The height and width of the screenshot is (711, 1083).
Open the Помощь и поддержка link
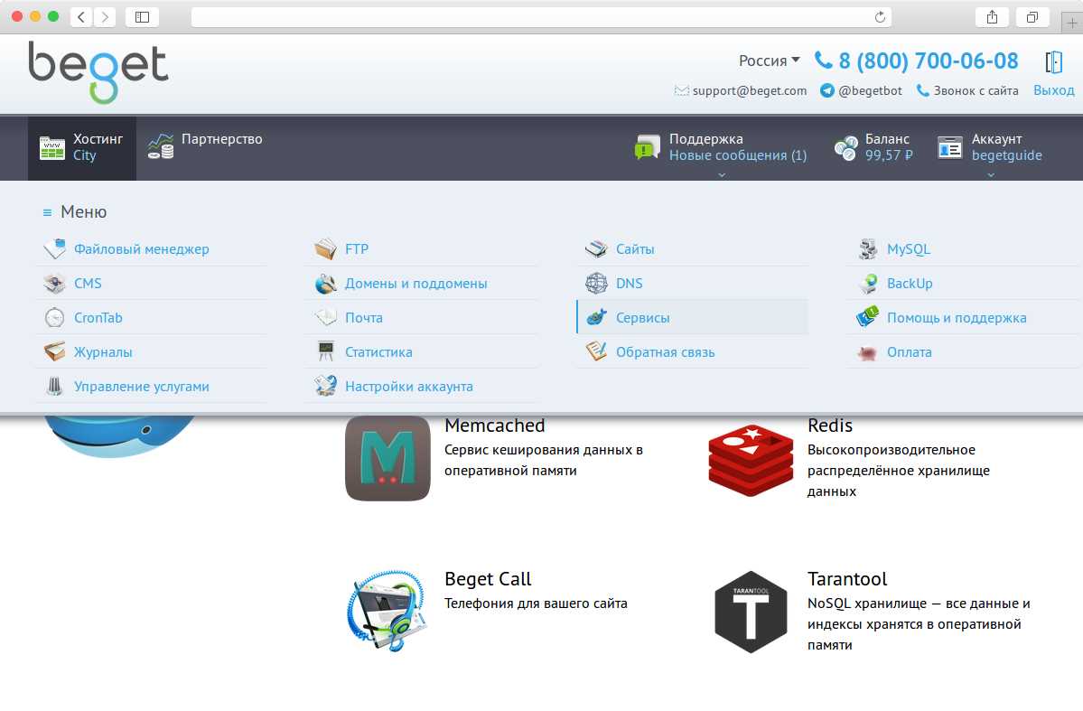[x=957, y=318]
